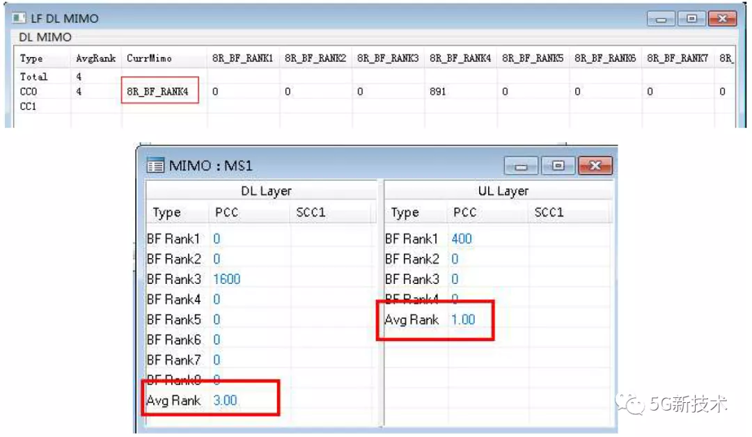Close the MIMO : MS1 window
752x437 pixels.
[595, 166]
